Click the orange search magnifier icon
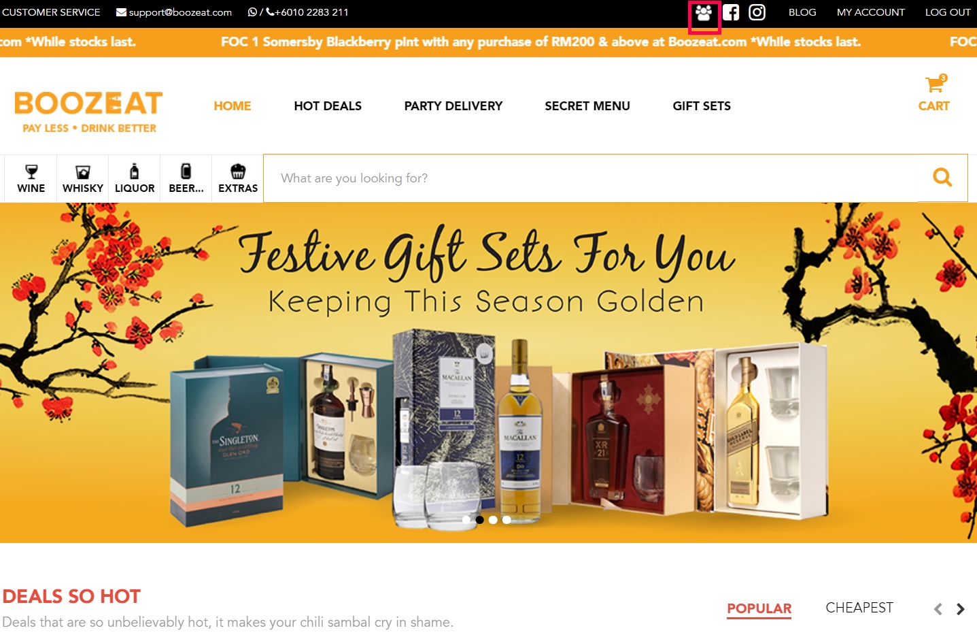The width and height of the screenshot is (977, 639). (x=942, y=178)
